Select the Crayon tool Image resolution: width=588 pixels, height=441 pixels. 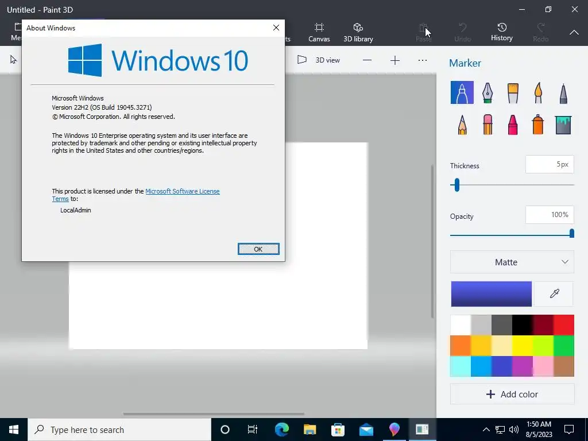513,125
